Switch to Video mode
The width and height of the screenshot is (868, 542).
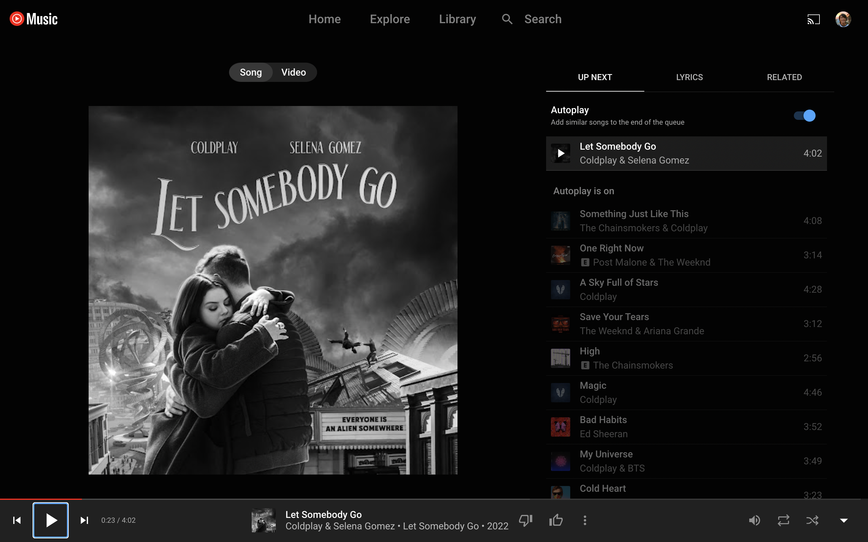click(x=293, y=72)
